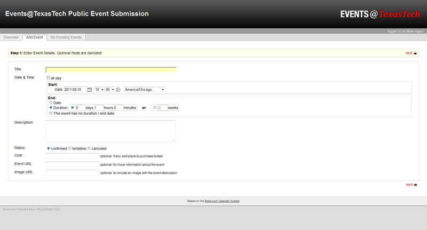Select the End Date radio button
This screenshot has width=427, height=230.
coord(51,102)
